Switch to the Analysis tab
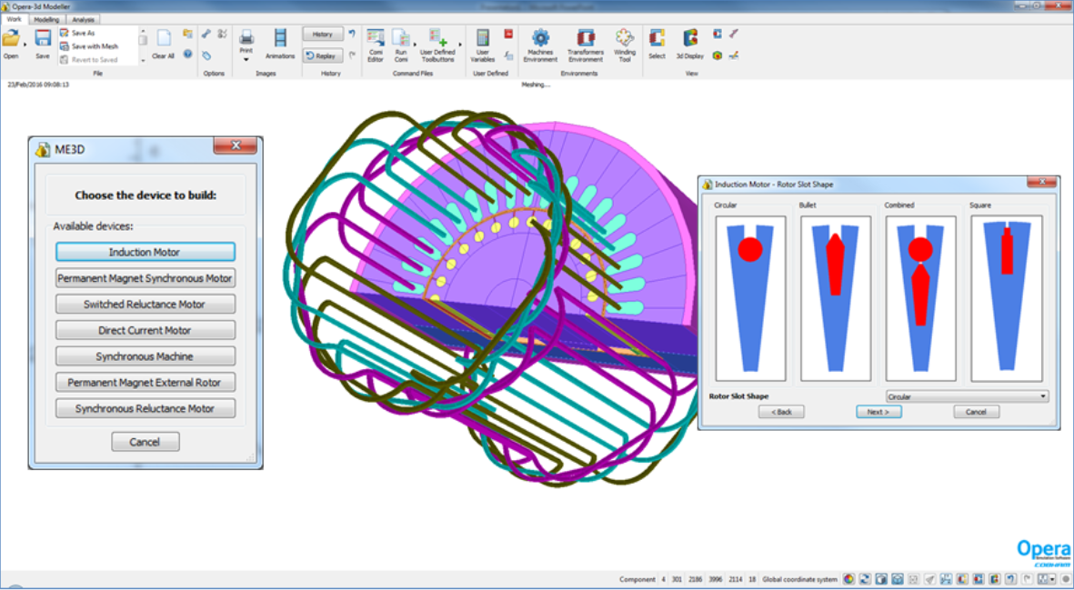This screenshot has width=1074, height=590. pyautogui.click(x=83, y=20)
